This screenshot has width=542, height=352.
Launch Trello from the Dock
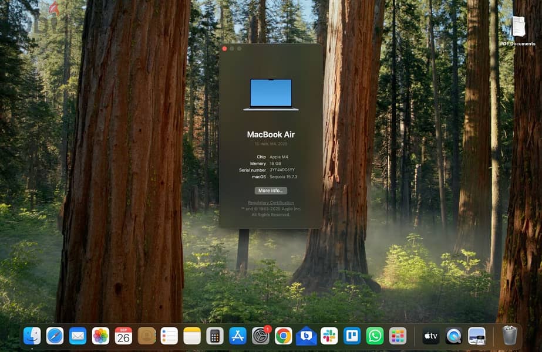click(x=352, y=336)
